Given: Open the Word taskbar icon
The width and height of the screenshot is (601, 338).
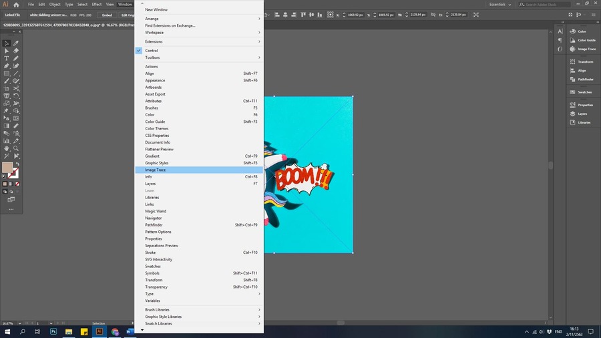Looking at the screenshot, I should pyautogui.click(x=130, y=331).
